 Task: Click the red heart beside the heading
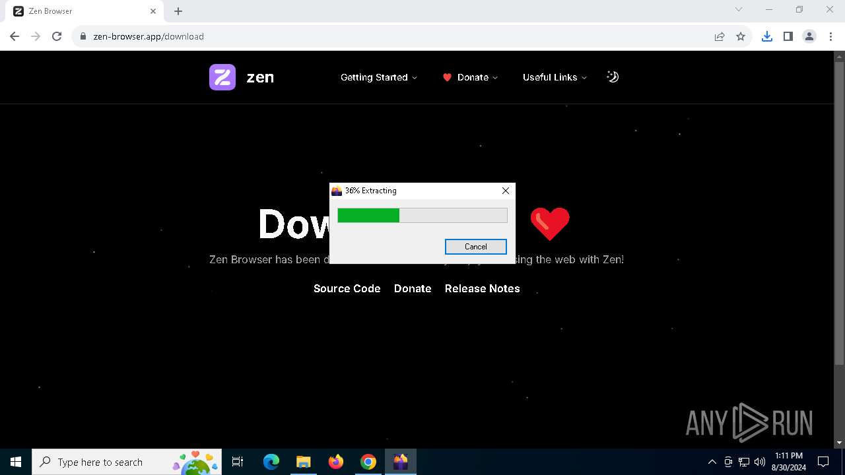pos(550,223)
